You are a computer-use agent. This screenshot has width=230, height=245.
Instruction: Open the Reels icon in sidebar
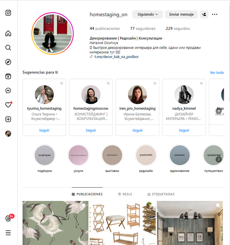8,76
